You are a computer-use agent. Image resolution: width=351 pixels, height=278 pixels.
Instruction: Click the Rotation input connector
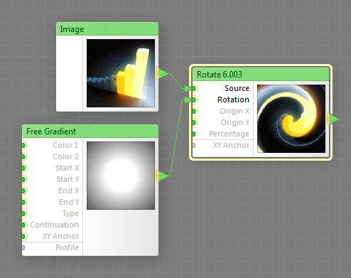(194, 100)
